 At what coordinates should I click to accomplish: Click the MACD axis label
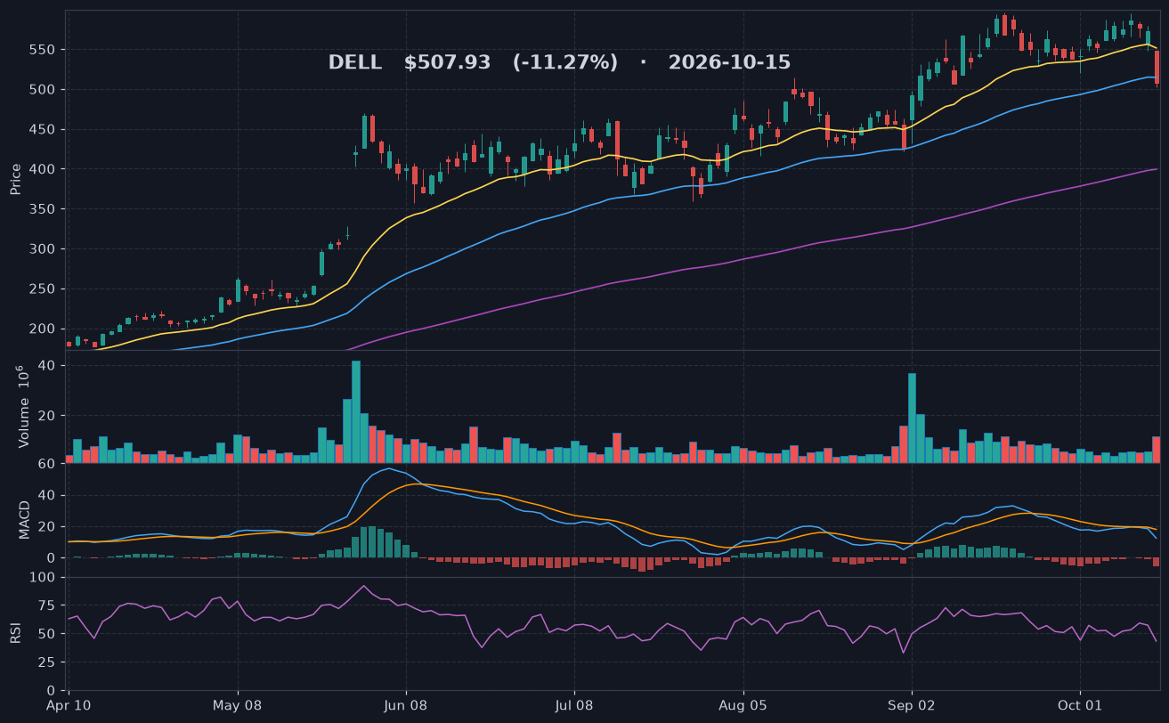pyautogui.click(x=24, y=519)
